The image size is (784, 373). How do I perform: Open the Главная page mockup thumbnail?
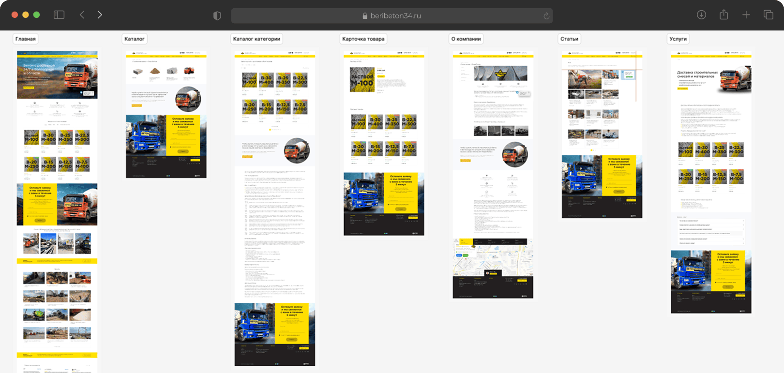pos(57,211)
